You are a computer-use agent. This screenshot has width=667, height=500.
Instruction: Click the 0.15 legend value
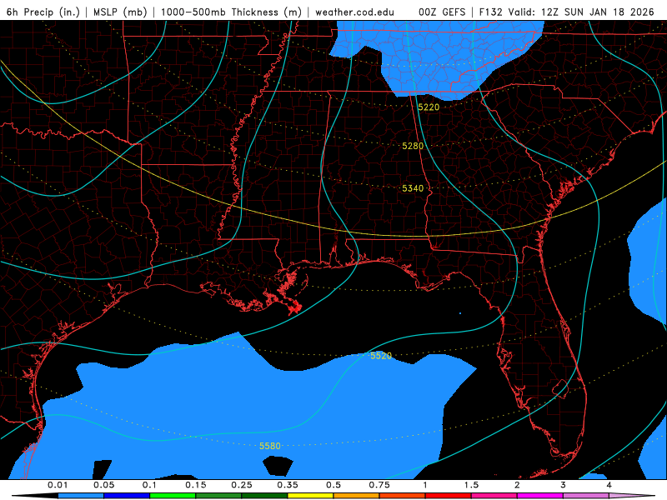(196, 485)
